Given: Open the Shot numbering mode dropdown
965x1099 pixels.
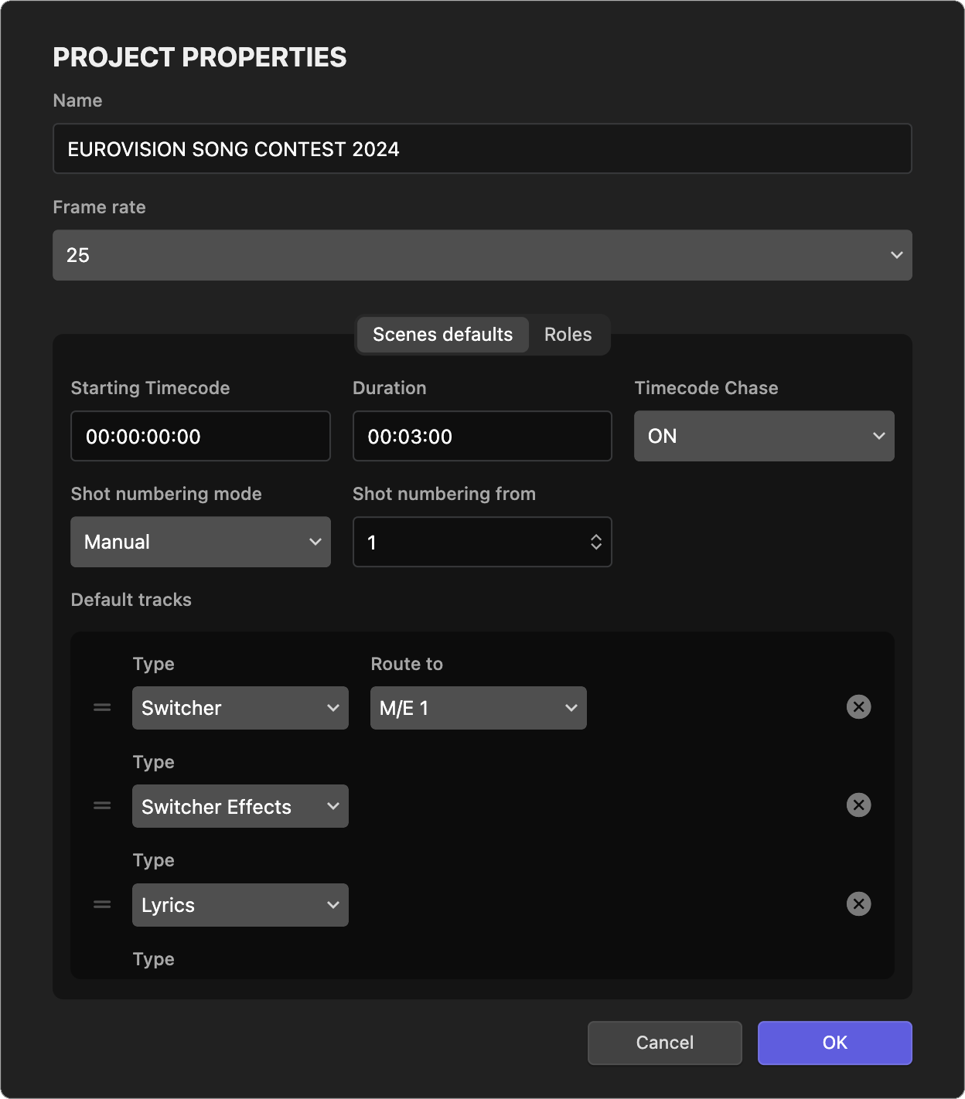Looking at the screenshot, I should (x=200, y=542).
